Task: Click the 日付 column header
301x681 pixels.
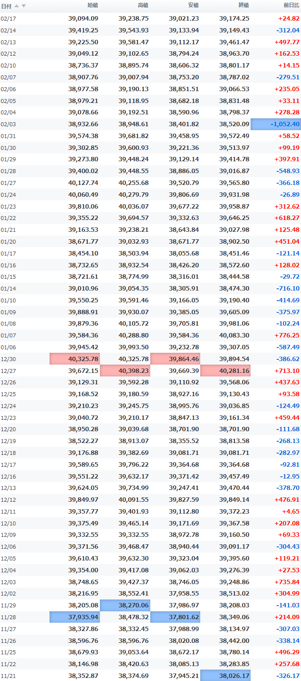Action: [6, 6]
